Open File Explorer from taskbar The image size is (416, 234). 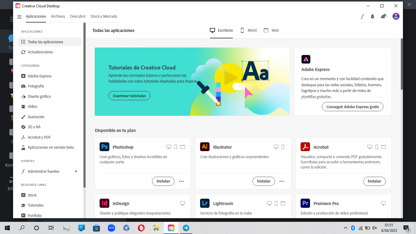coord(156,228)
